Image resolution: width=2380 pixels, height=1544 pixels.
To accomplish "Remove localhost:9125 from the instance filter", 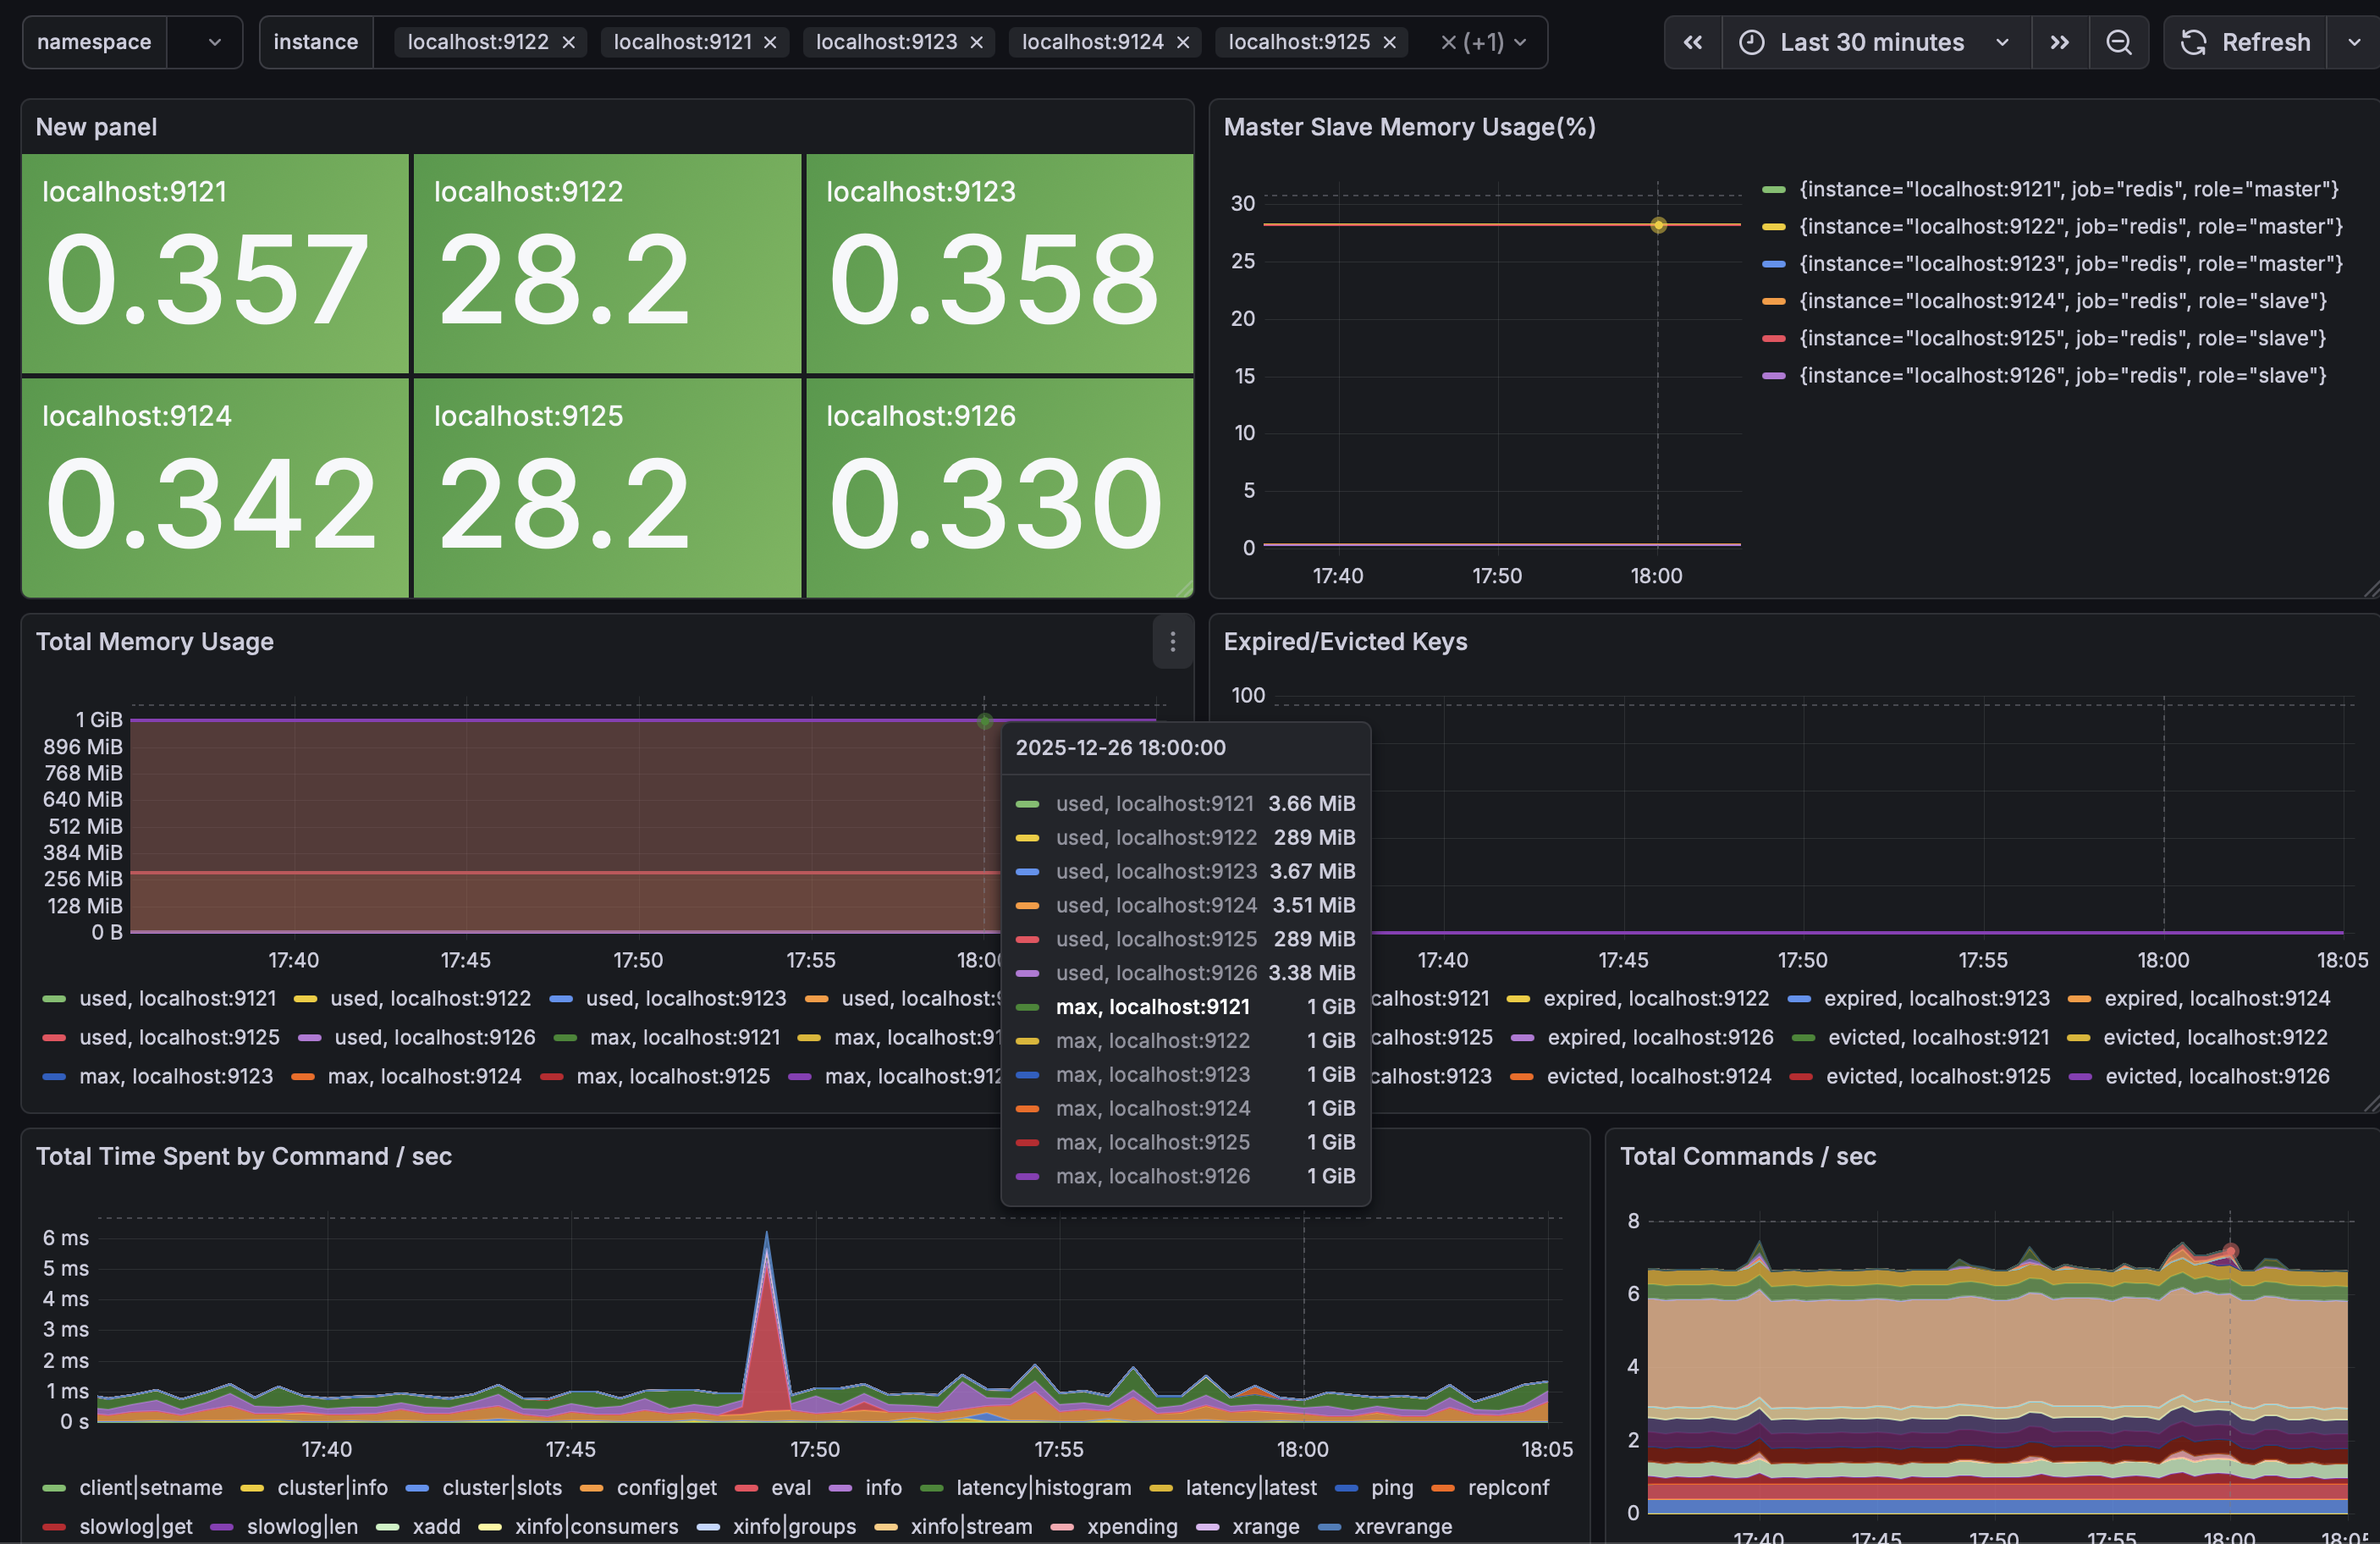I will [x=1389, y=42].
